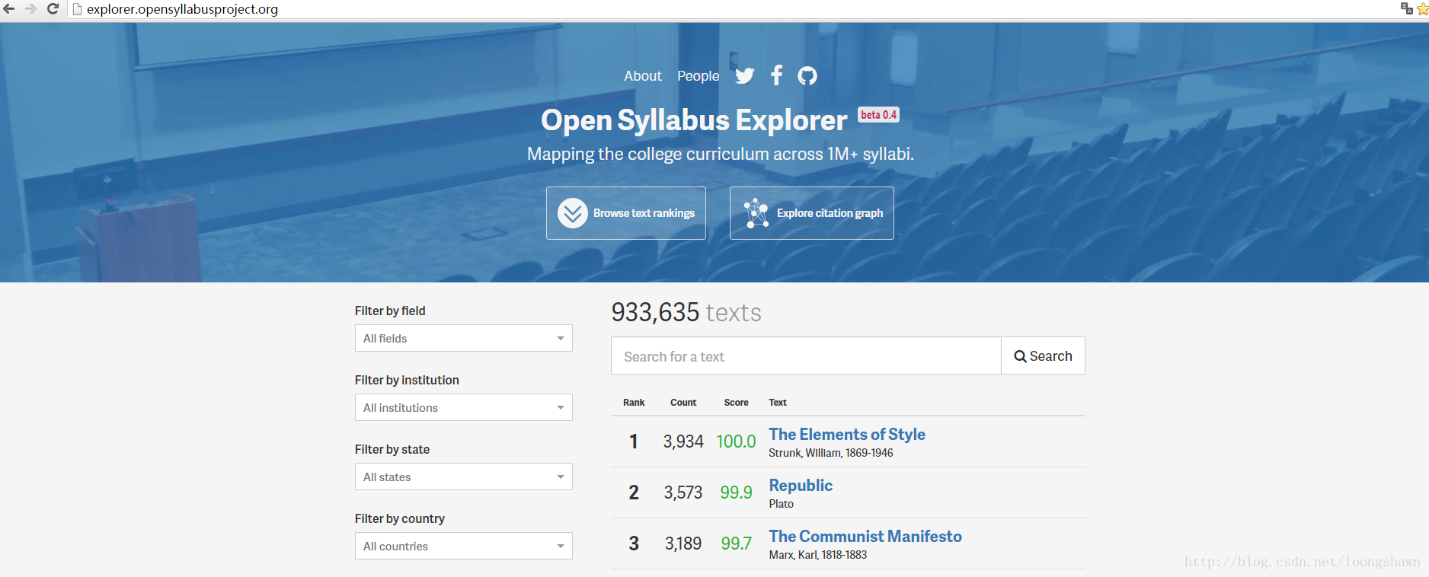Screen dimensions: 1429x577
Task: Open The Communist Manifesto text link
Action: (865, 536)
